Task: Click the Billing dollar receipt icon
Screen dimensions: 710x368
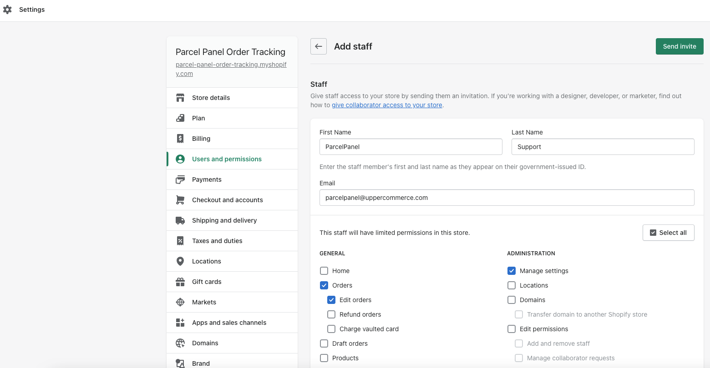Action: [180, 139]
